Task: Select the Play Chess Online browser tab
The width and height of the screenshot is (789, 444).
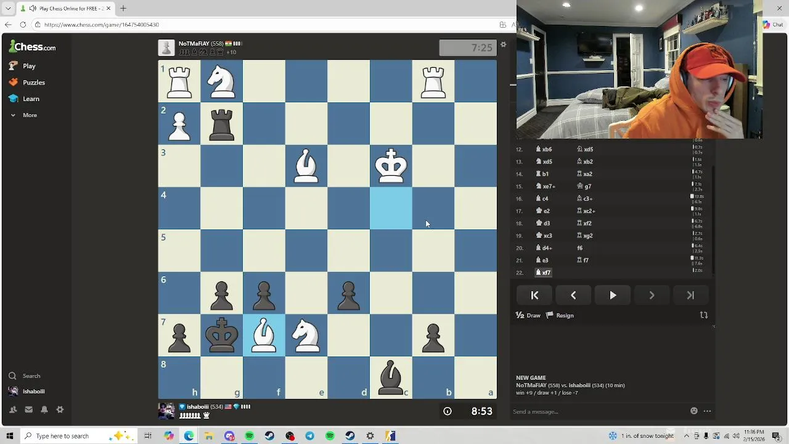Action: pos(65,9)
